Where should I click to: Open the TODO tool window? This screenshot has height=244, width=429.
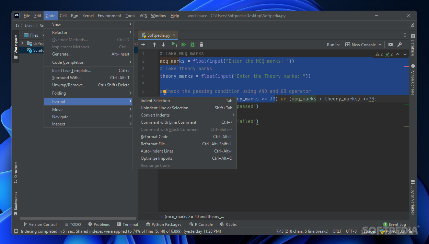pos(72,224)
